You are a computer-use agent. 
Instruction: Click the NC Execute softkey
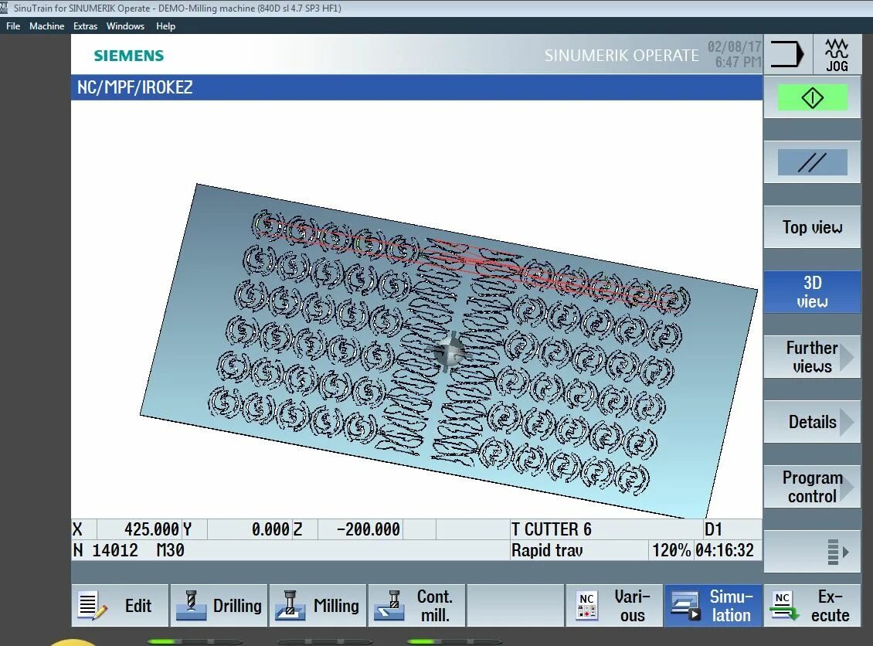812,605
